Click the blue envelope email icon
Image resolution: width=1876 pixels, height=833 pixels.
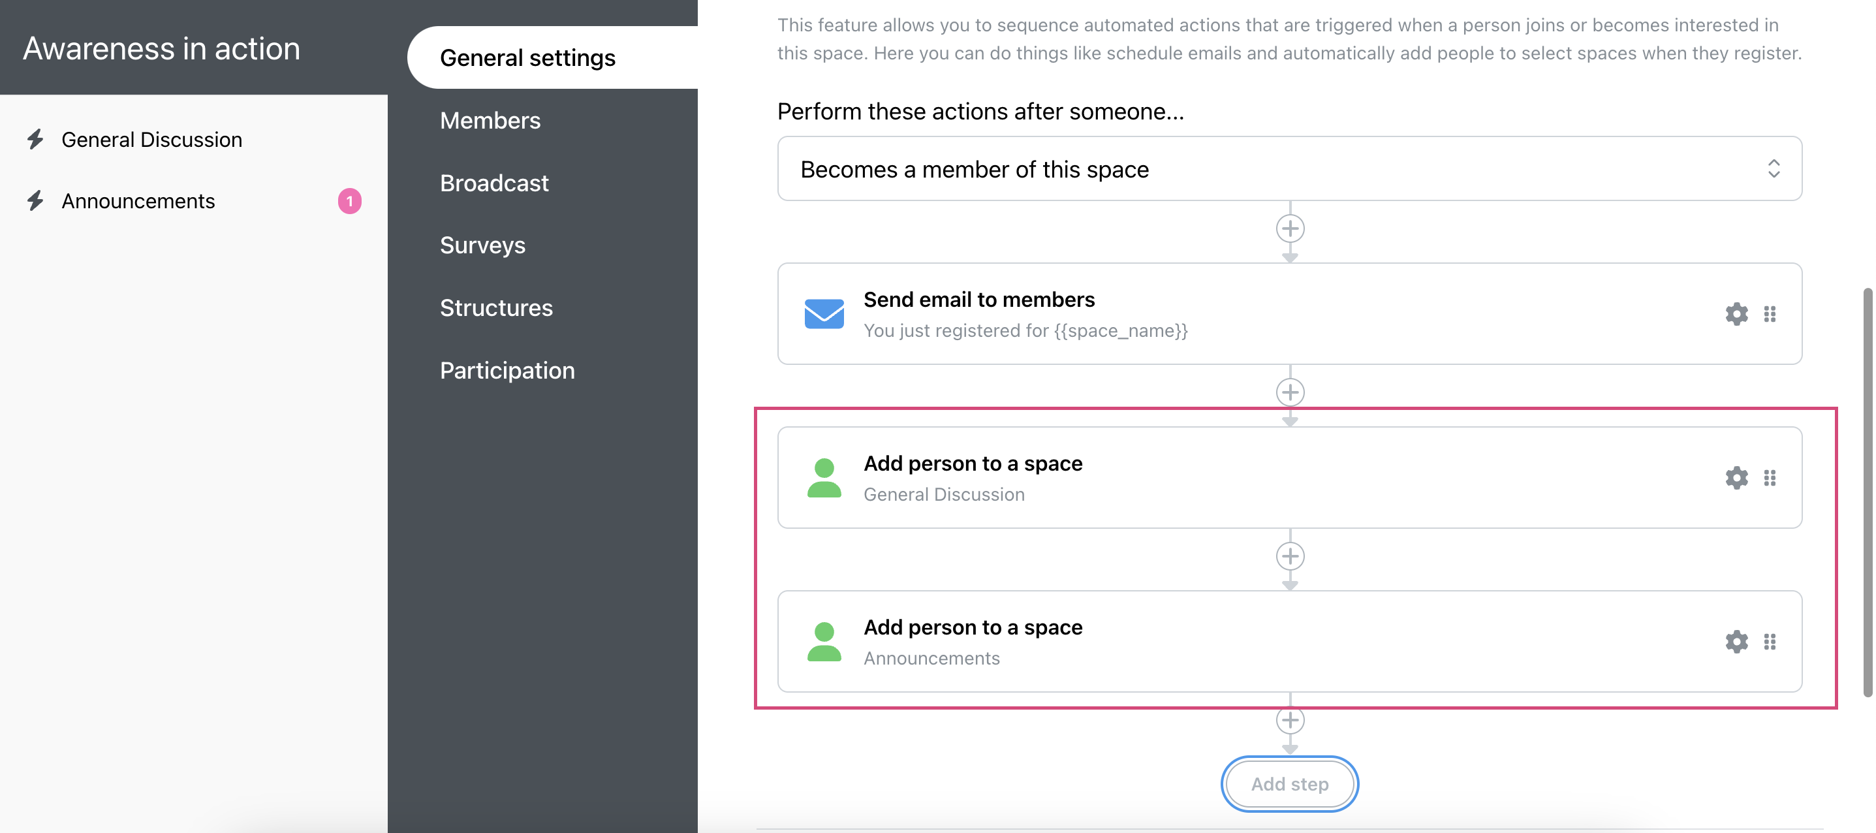click(824, 314)
